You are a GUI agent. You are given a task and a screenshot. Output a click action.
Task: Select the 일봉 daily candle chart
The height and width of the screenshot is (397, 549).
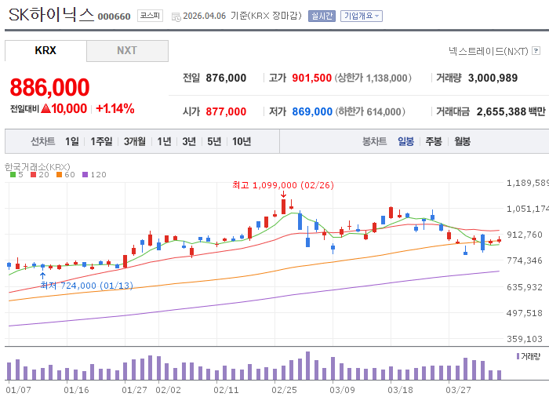coord(405,141)
